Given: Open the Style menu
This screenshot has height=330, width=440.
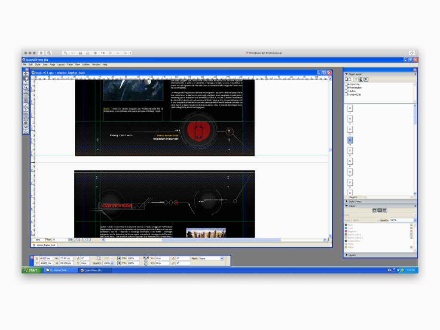Looking at the screenshot, I should (38, 64).
